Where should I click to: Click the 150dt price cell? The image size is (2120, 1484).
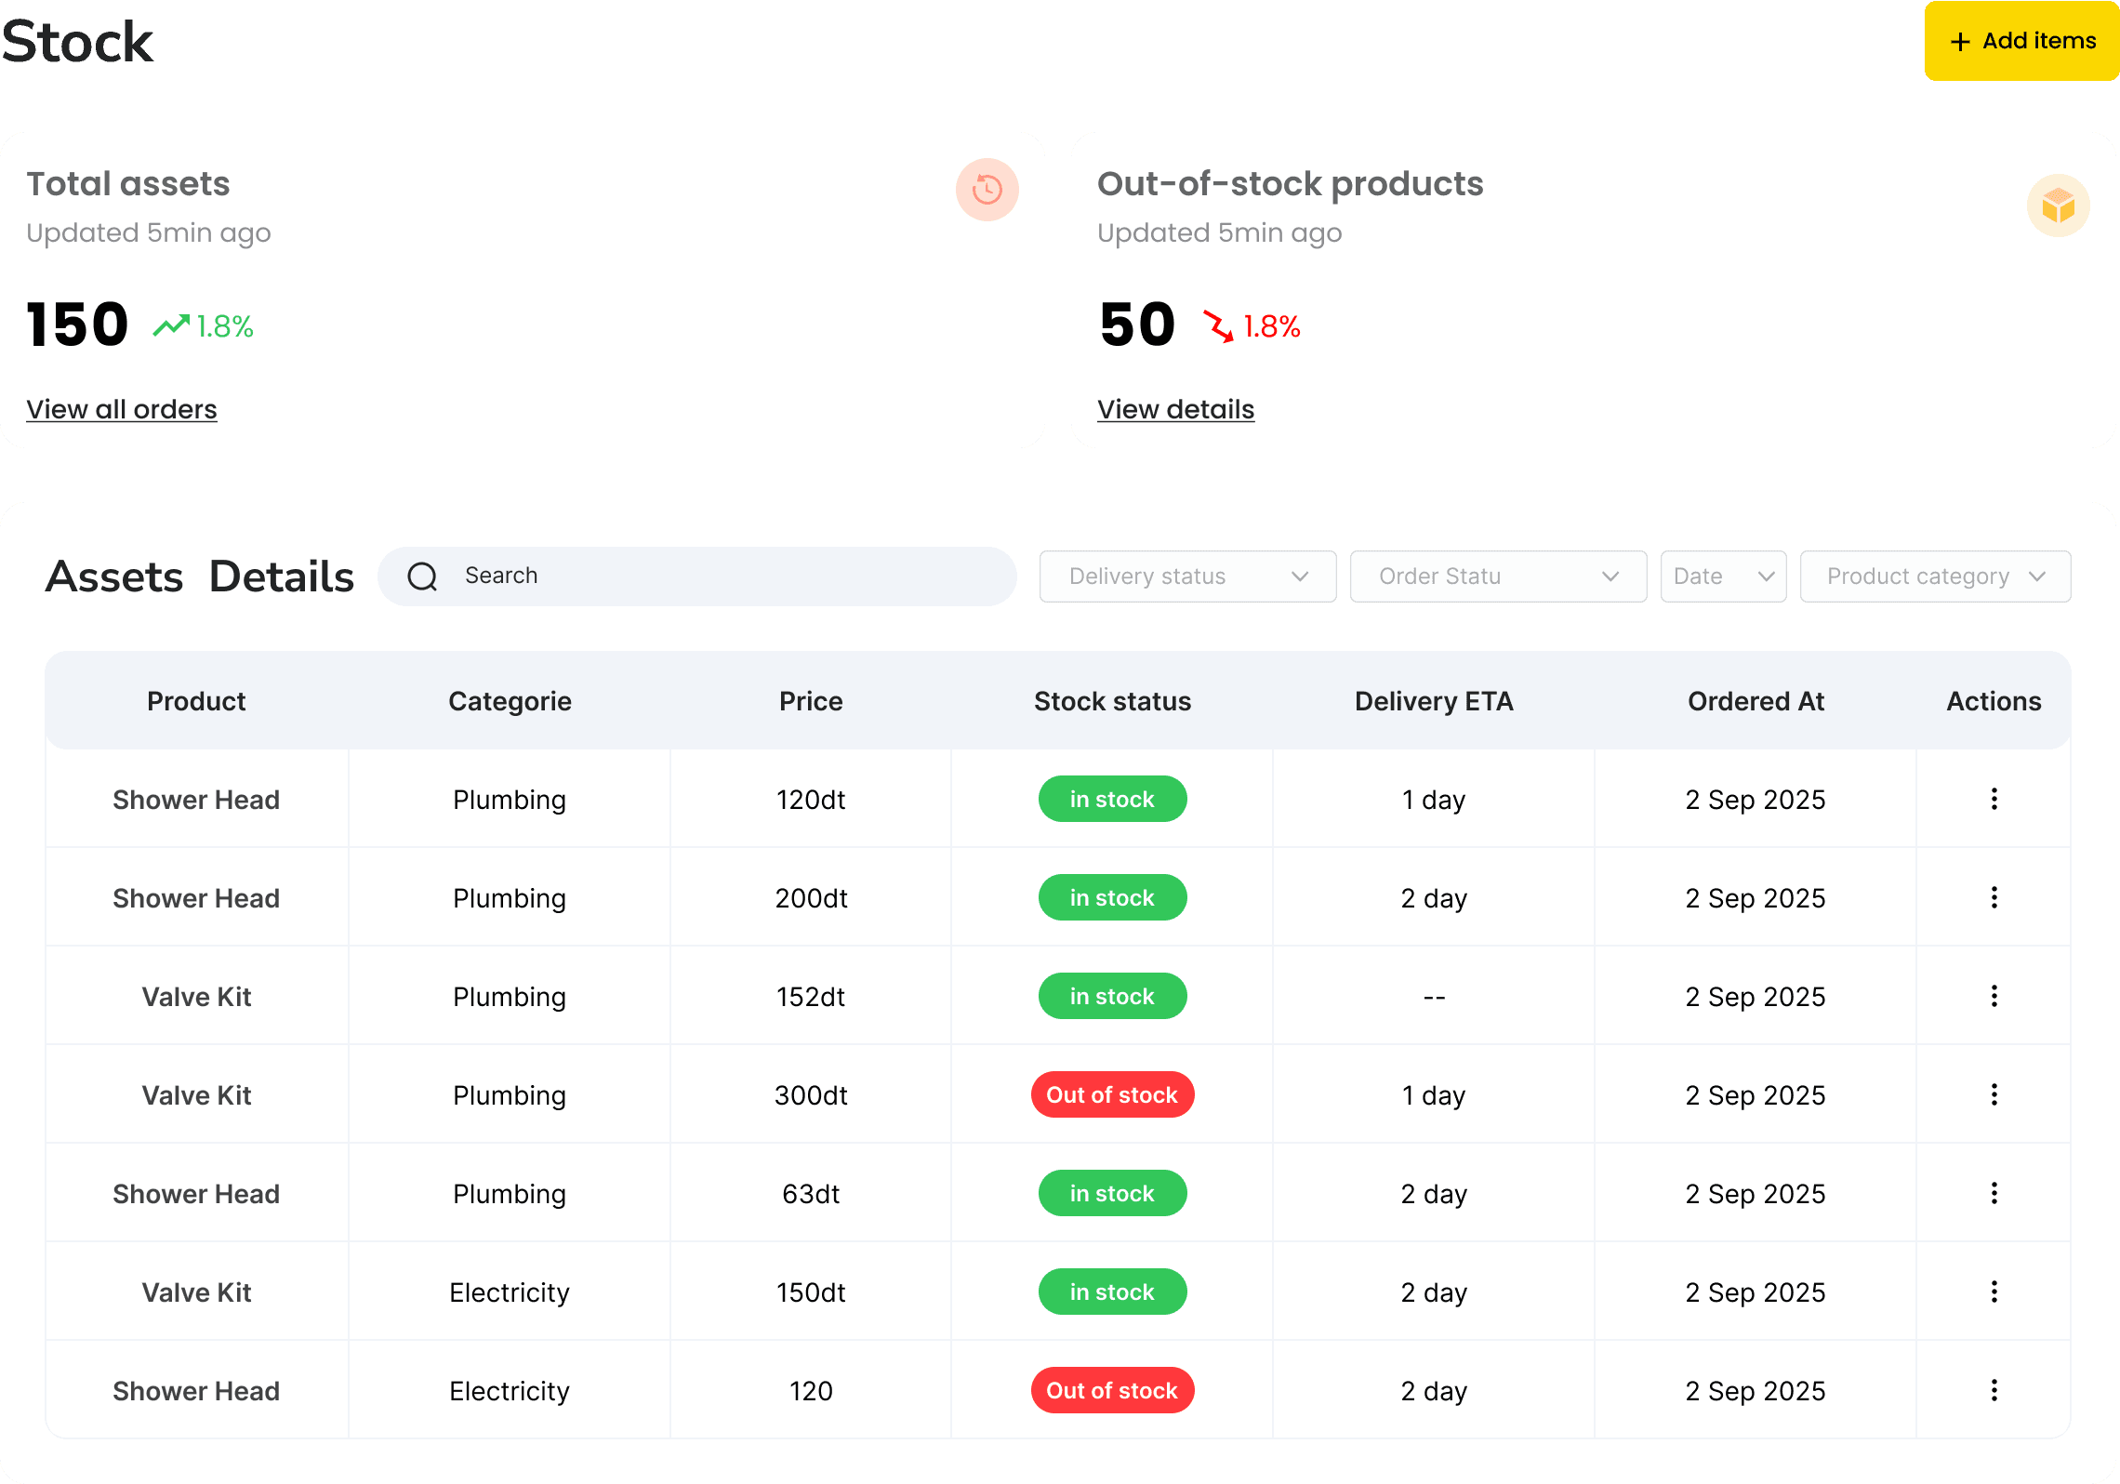click(811, 1292)
